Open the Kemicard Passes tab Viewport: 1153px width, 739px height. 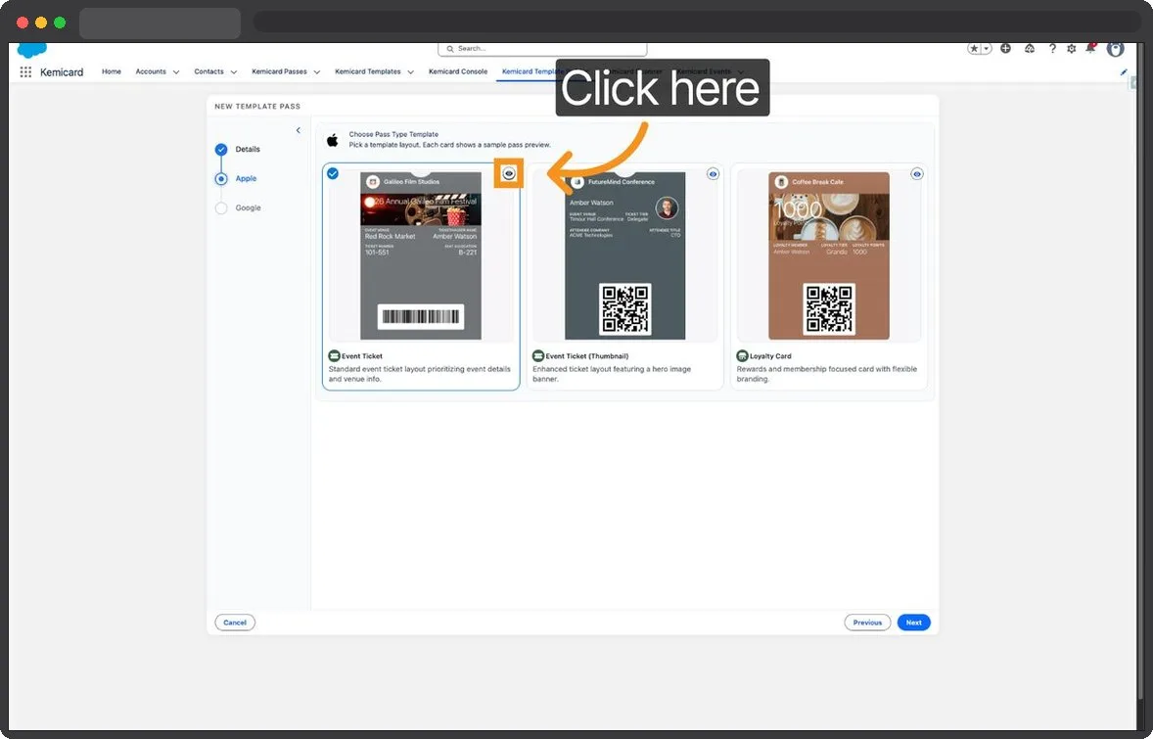click(x=279, y=71)
